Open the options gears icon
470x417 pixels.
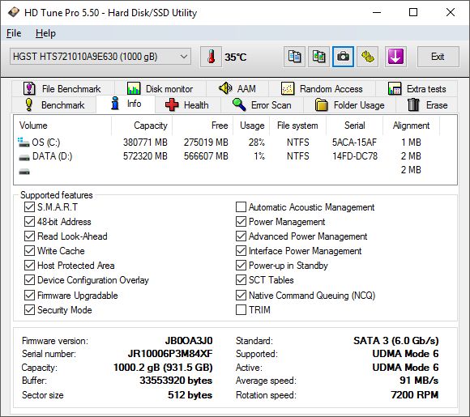point(367,57)
